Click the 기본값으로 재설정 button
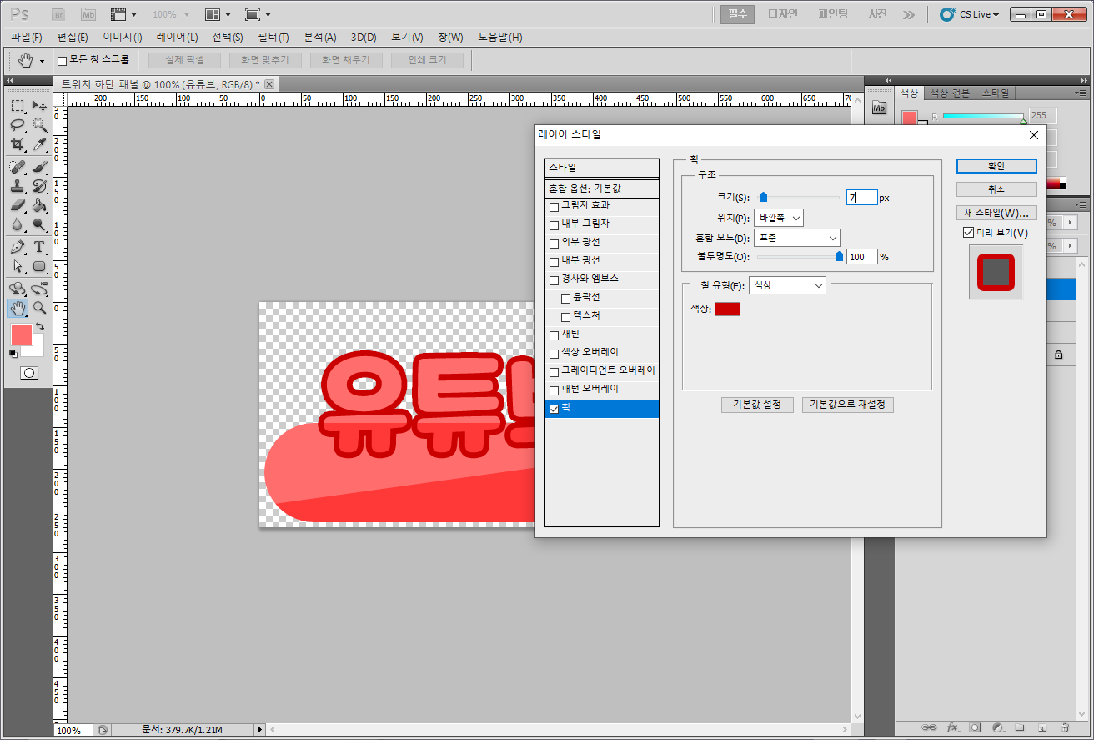The height and width of the screenshot is (740, 1094). coord(848,405)
